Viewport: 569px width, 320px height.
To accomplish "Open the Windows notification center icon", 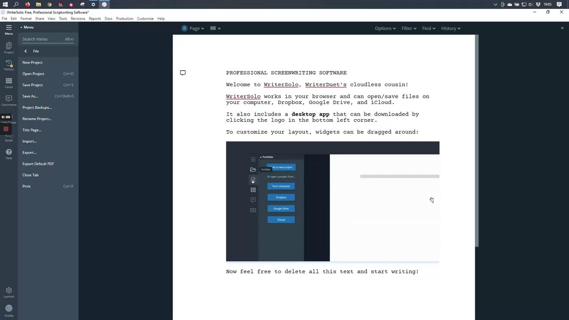I will click(x=559, y=4).
